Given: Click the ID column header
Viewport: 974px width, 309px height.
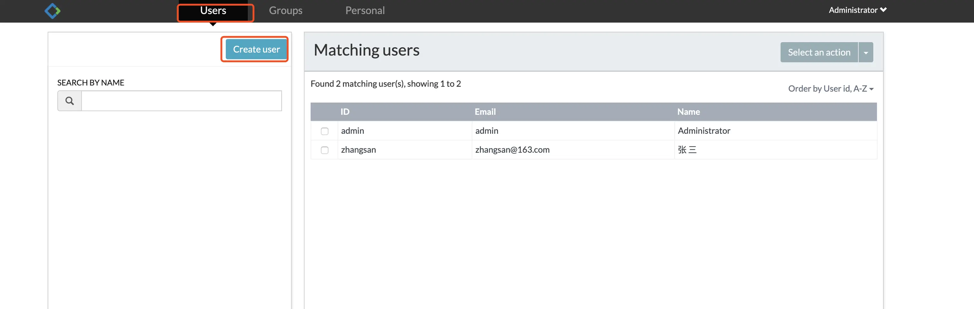Looking at the screenshot, I should [x=345, y=112].
